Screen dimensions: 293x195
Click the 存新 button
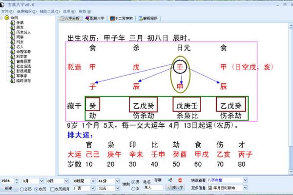[x=158, y=180]
